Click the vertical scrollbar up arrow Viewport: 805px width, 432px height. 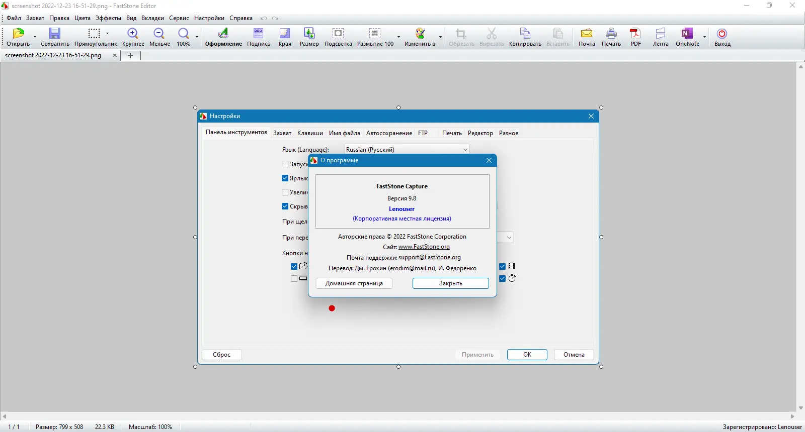pyautogui.click(x=801, y=66)
